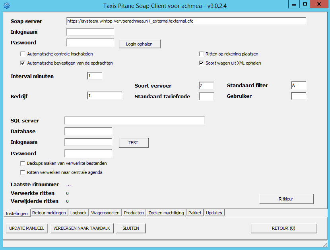The image size is (330, 250).
Task: Click the Verwijderde ritten label
Action: tap(35, 201)
